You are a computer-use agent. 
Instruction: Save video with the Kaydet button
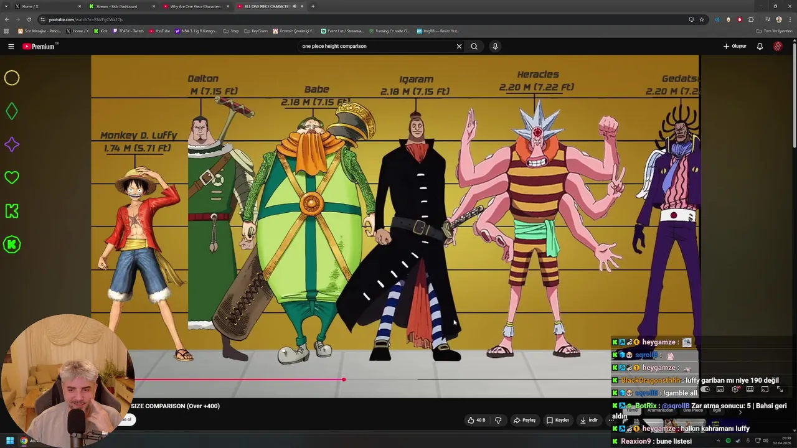coord(557,420)
